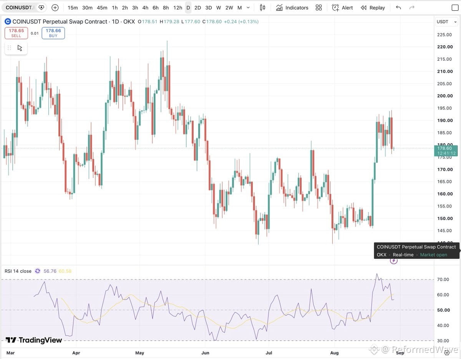Select the arrow cursor tool
The height and width of the screenshot is (359, 461).
(x=20, y=48)
